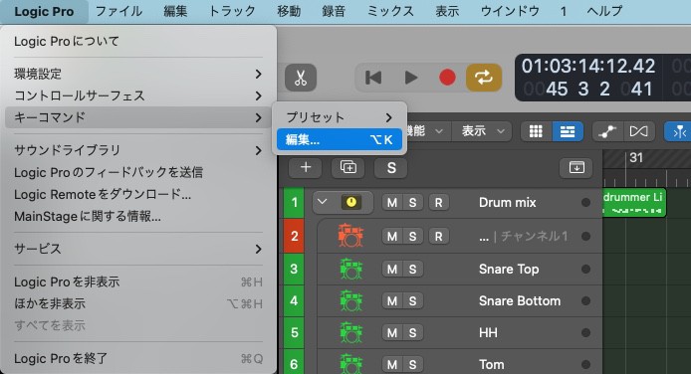Click the global S solo button
Viewport: 691px width, 374px height.
click(391, 168)
